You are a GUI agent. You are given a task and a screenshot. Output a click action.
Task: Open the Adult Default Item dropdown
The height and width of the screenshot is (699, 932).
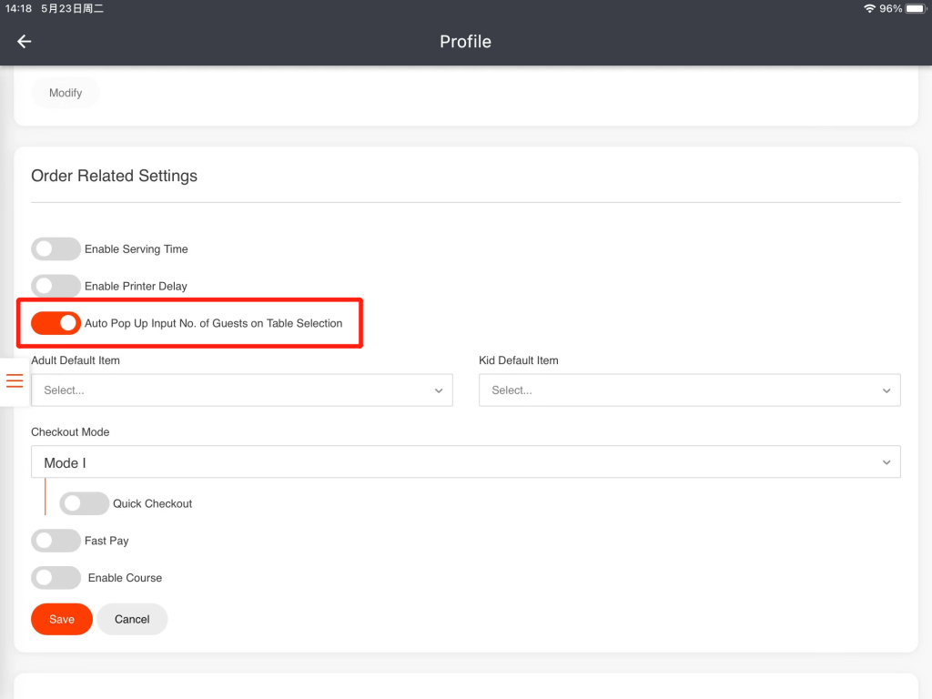(x=241, y=390)
